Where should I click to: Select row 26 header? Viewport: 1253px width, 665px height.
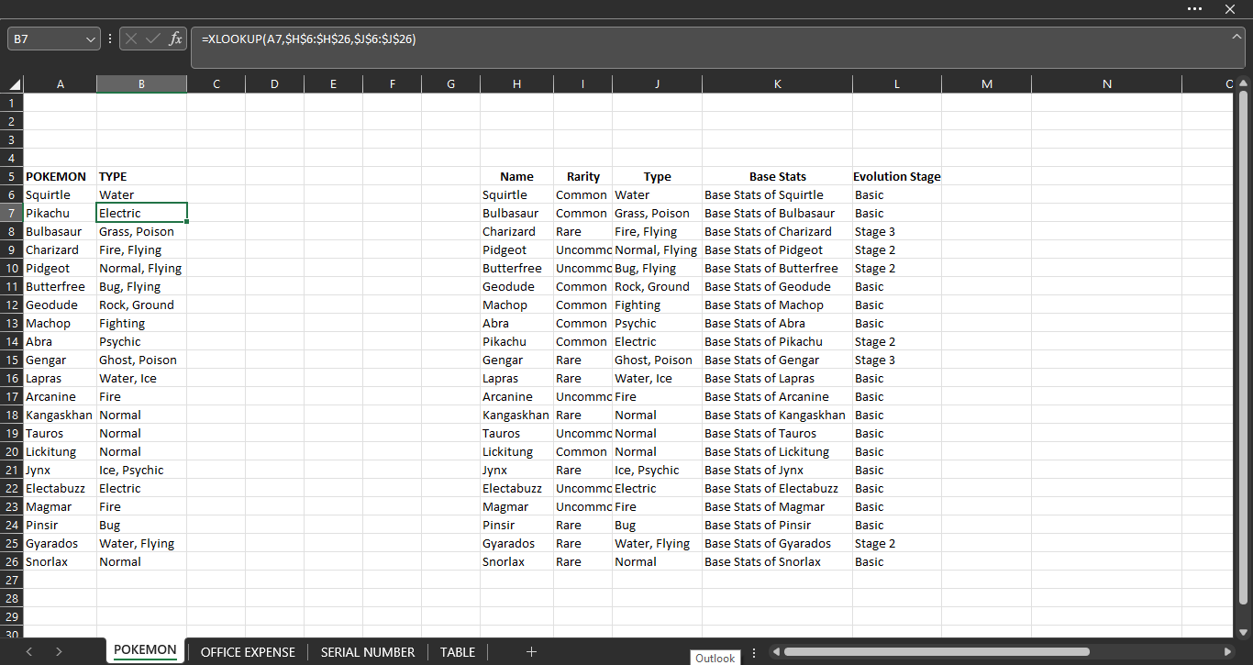(12, 561)
